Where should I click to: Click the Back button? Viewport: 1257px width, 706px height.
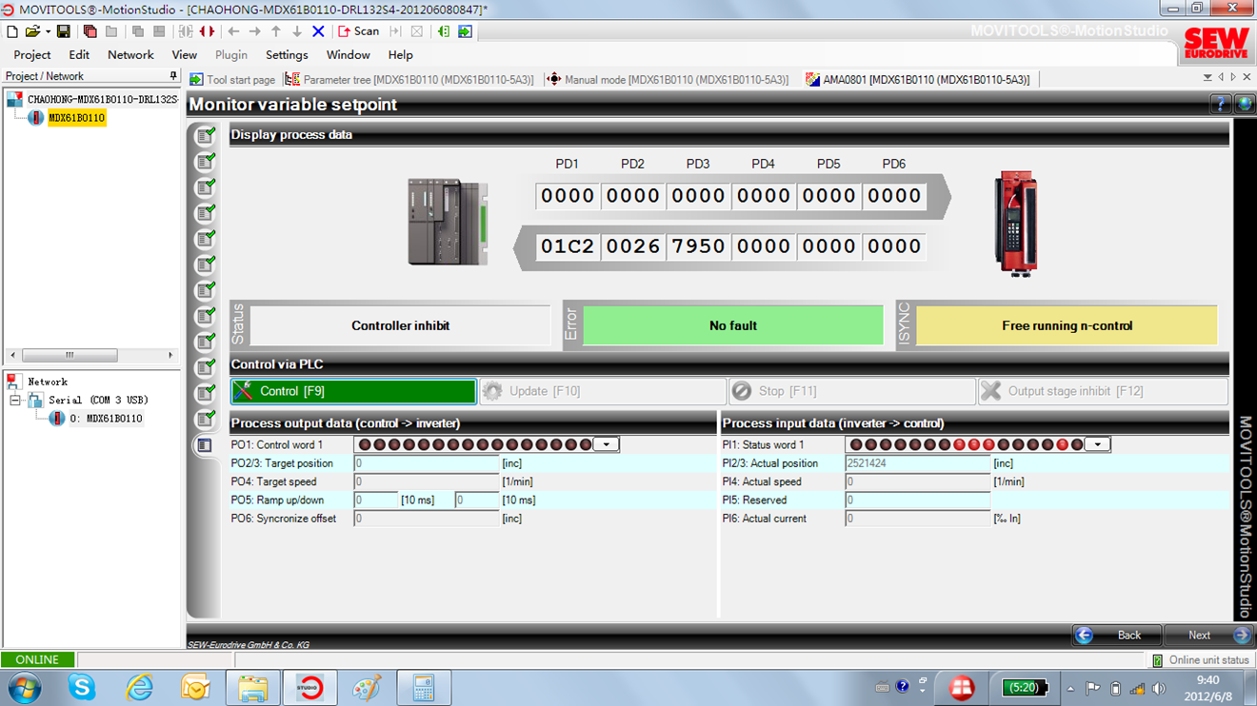1118,635
